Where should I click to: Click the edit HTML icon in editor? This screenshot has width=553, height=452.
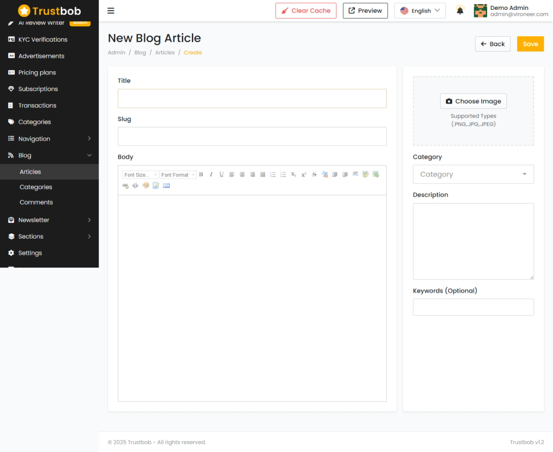(166, 185)
